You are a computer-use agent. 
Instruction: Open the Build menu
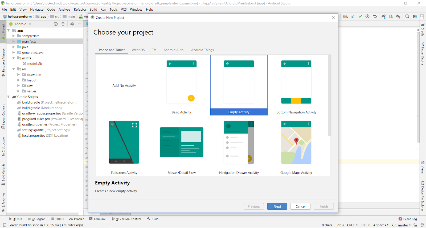93,9
